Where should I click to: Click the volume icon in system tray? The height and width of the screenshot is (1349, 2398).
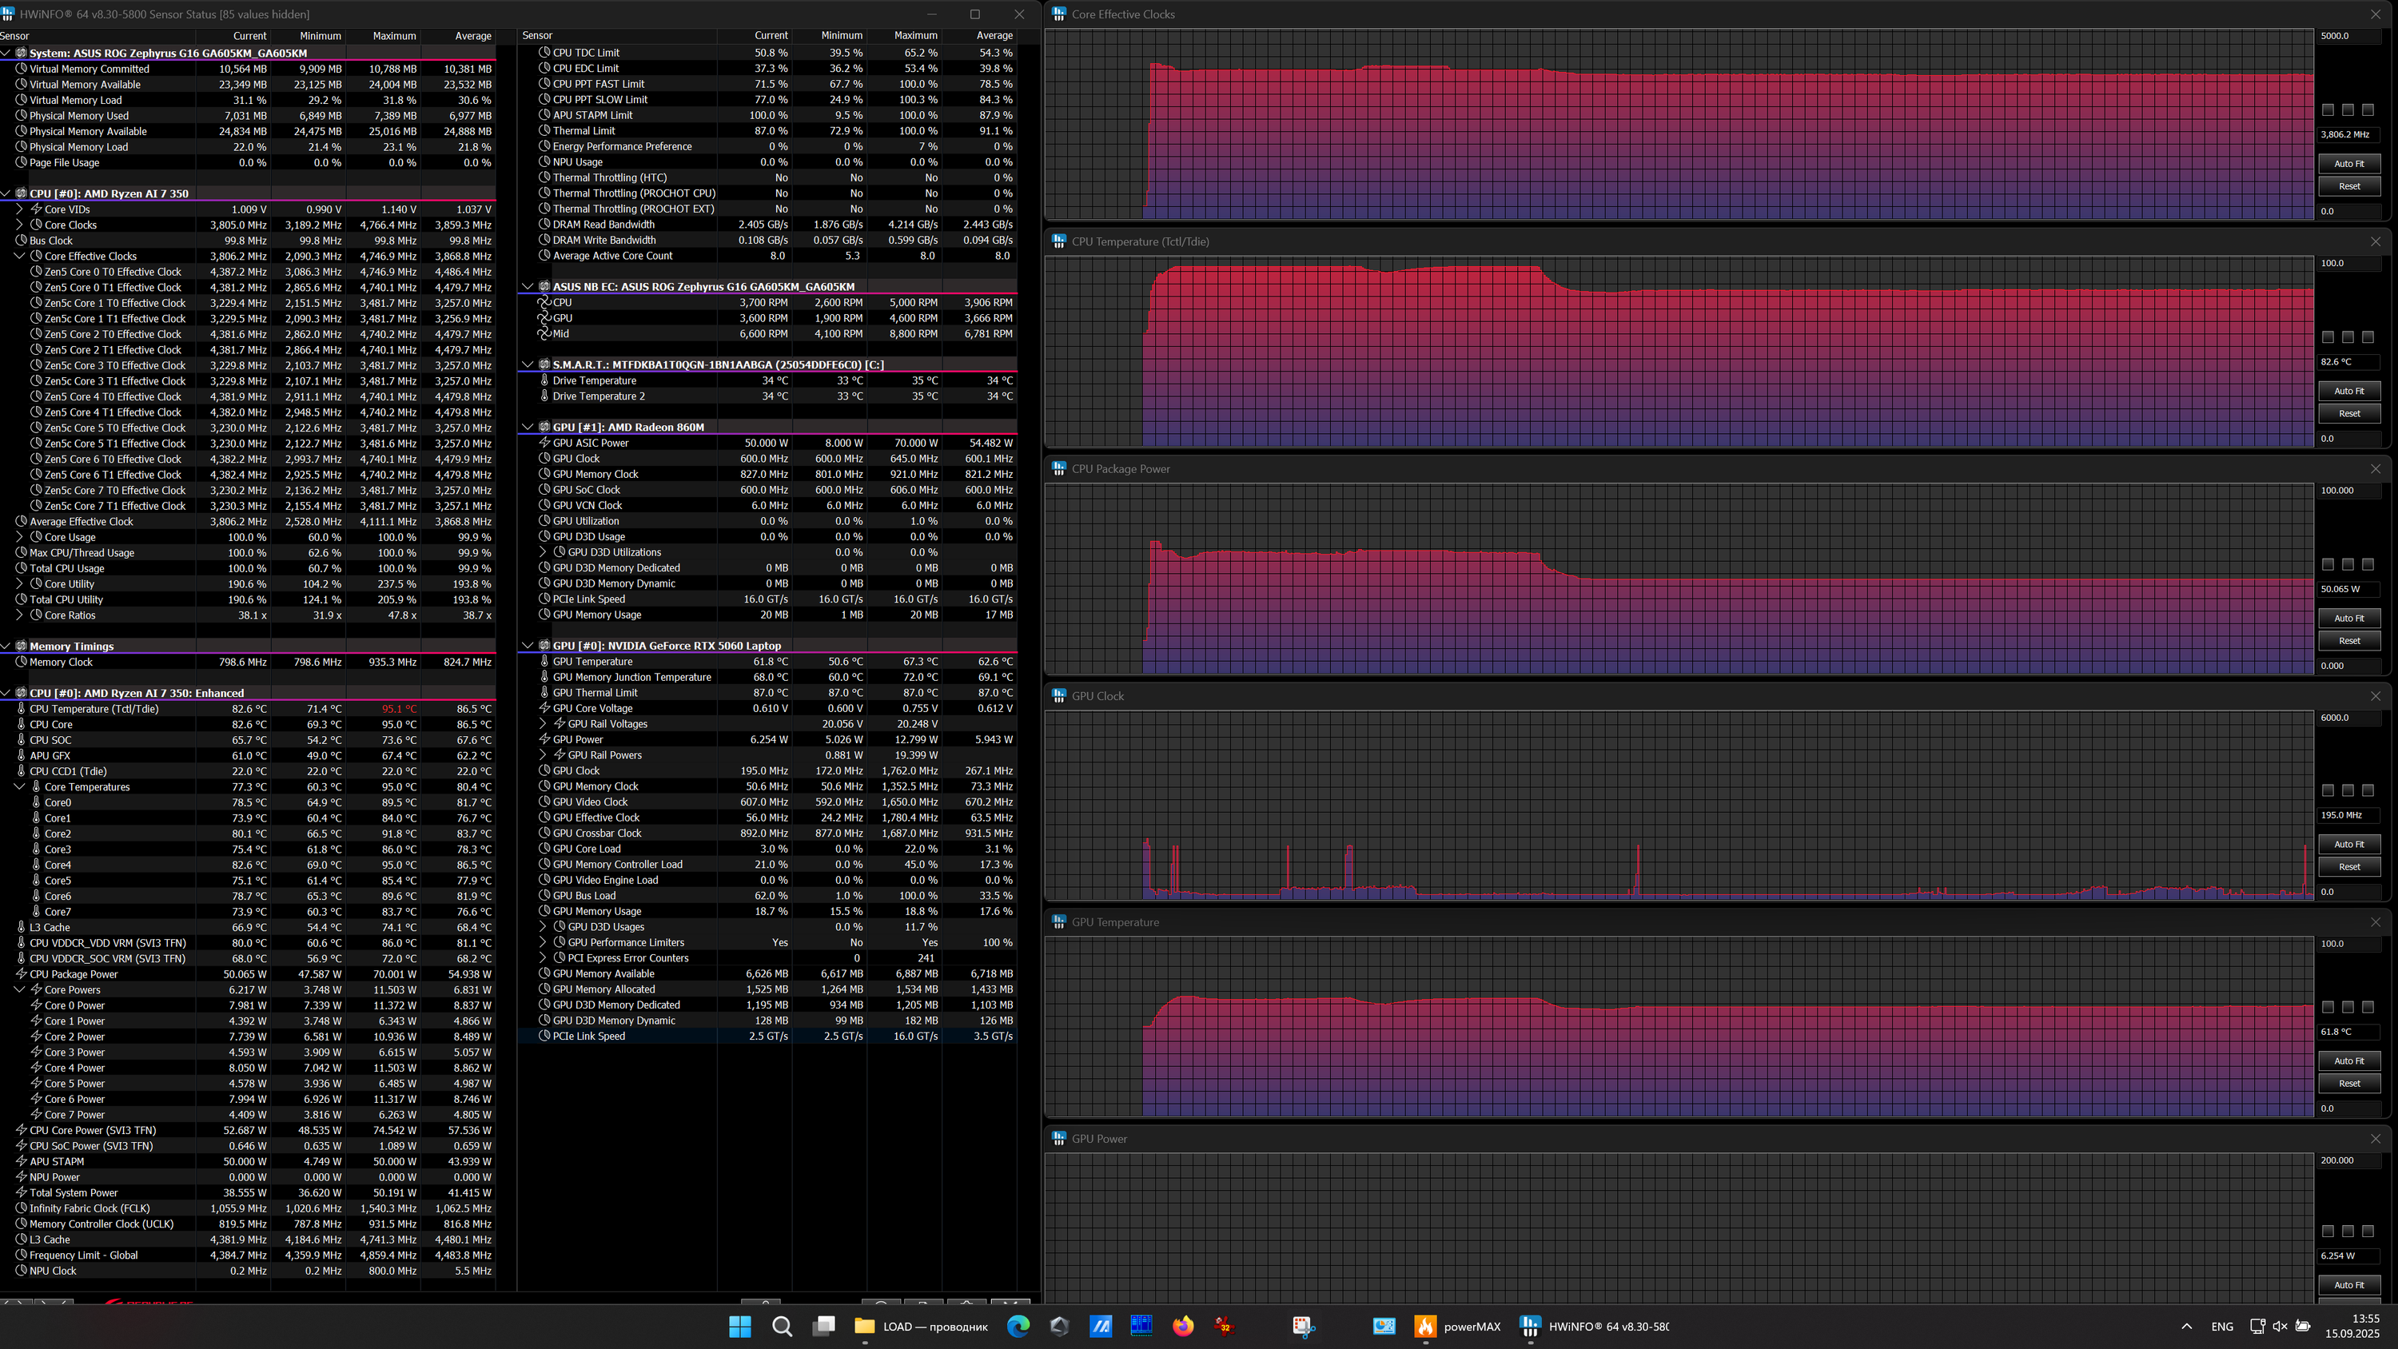tap(2280, 1327)
